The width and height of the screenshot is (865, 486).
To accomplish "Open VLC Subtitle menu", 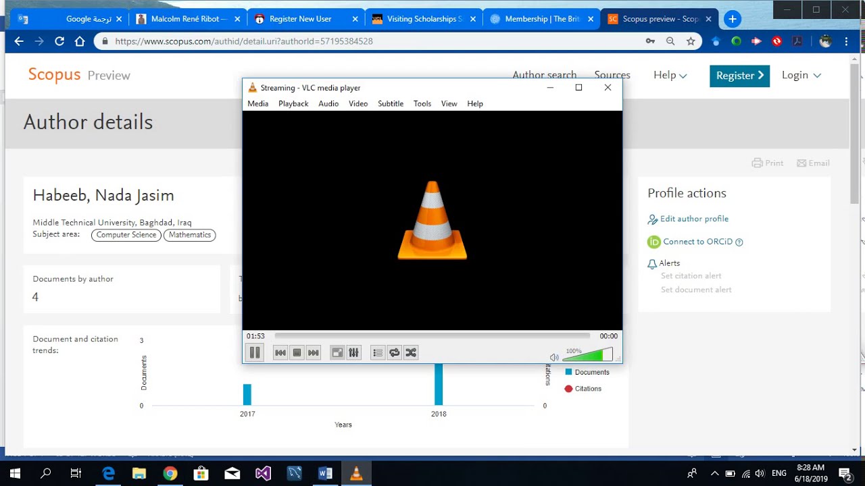I will click(391, 103).
